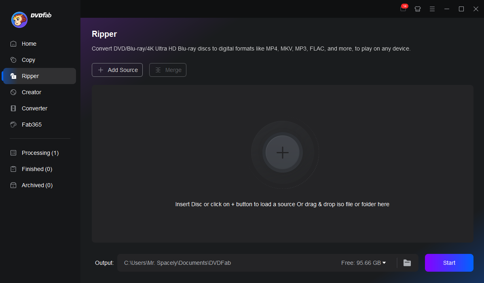View the Processing (1) task list
Screen dimensions: 484x283
coord(40,153)
